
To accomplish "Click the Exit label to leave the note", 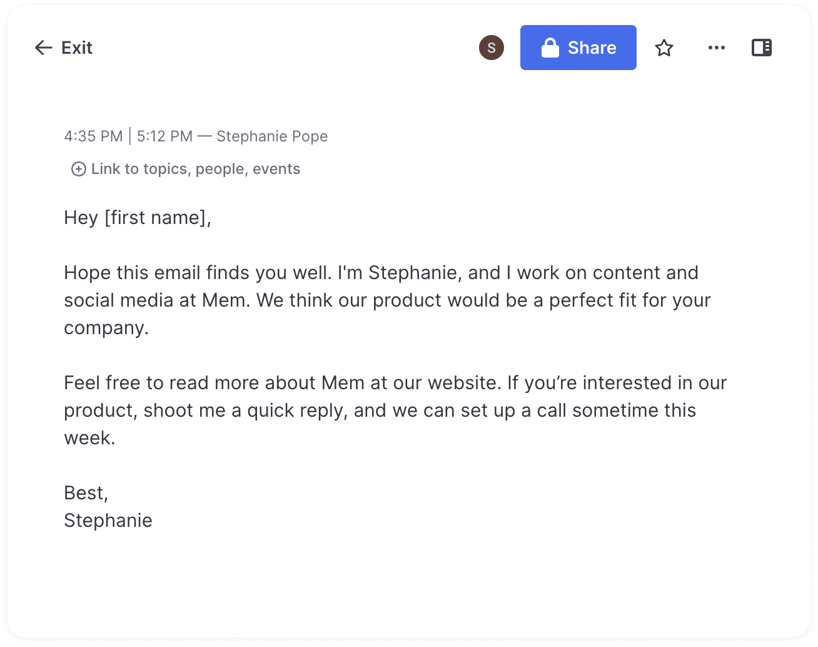I will (x=77, y=48).
